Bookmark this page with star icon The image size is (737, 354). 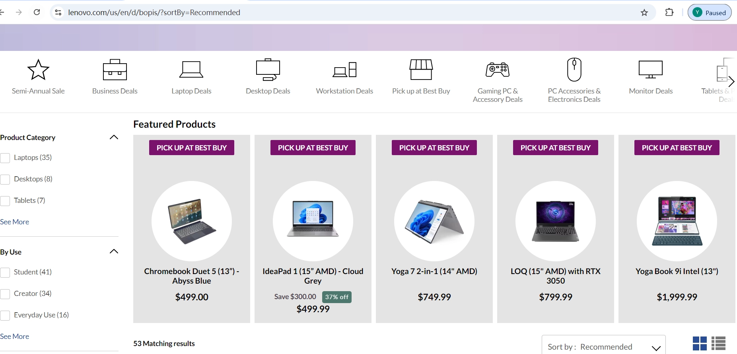click(644, 13)
